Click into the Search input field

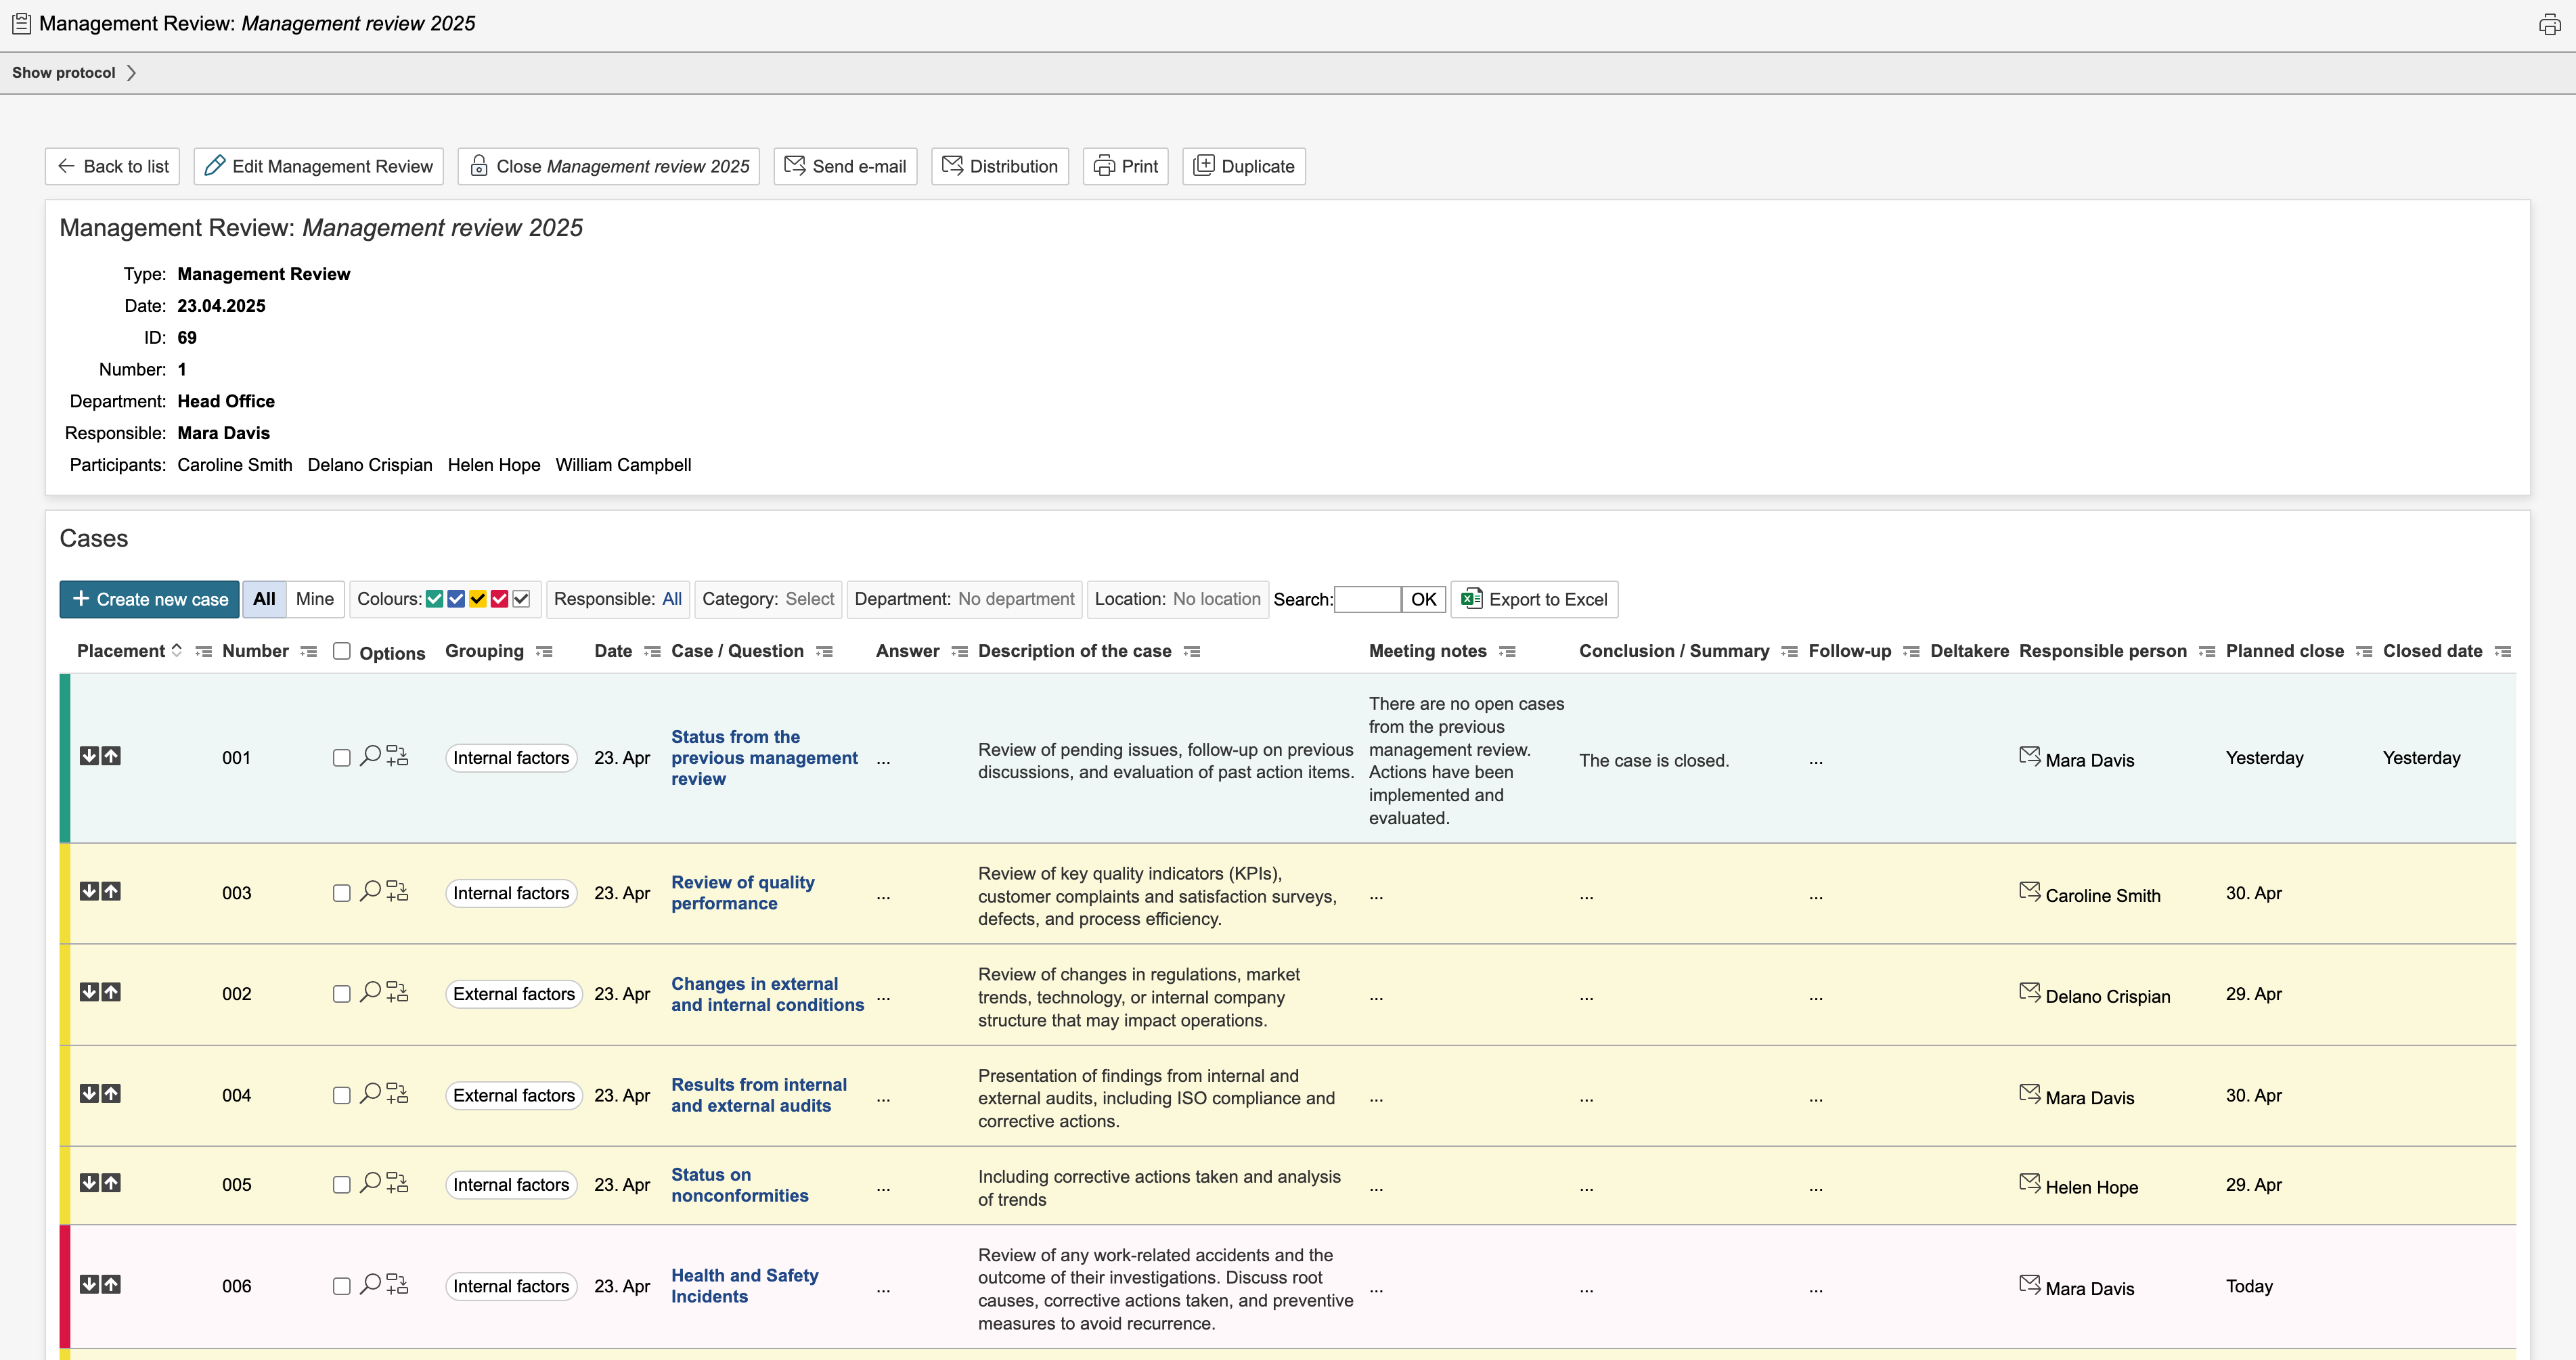click(1367, 599)
